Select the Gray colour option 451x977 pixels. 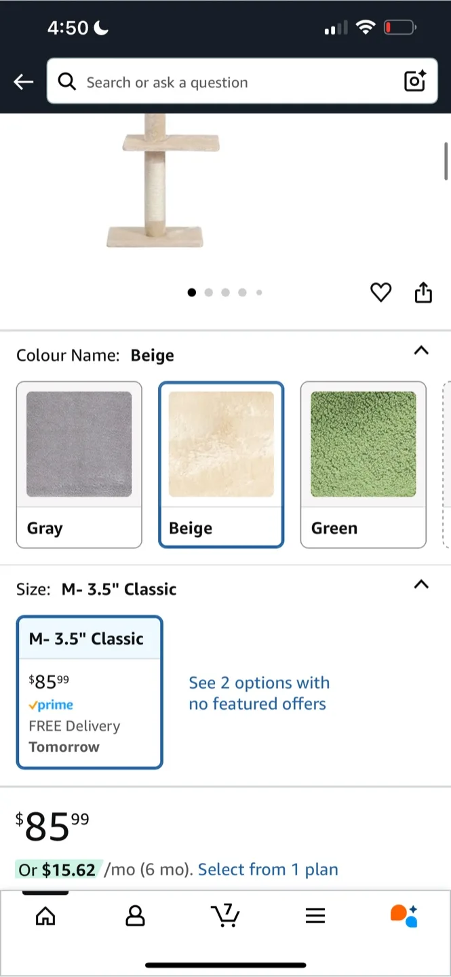pyautogui.click(x=79, y=464)
